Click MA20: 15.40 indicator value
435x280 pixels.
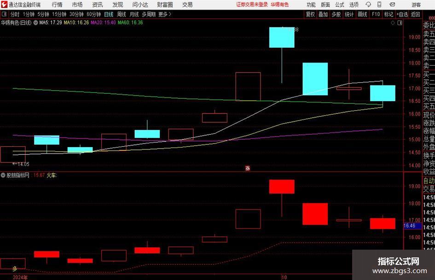[103, 23]
